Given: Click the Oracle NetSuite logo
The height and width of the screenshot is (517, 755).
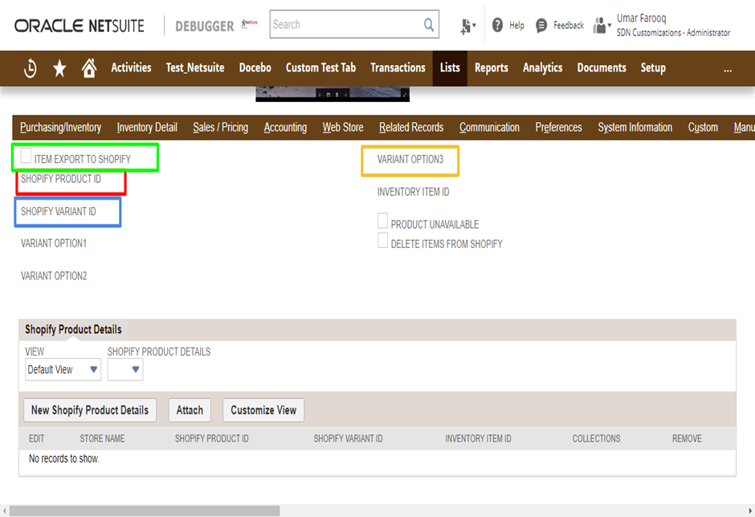Looking at the screenshot, I should (80, 26).
